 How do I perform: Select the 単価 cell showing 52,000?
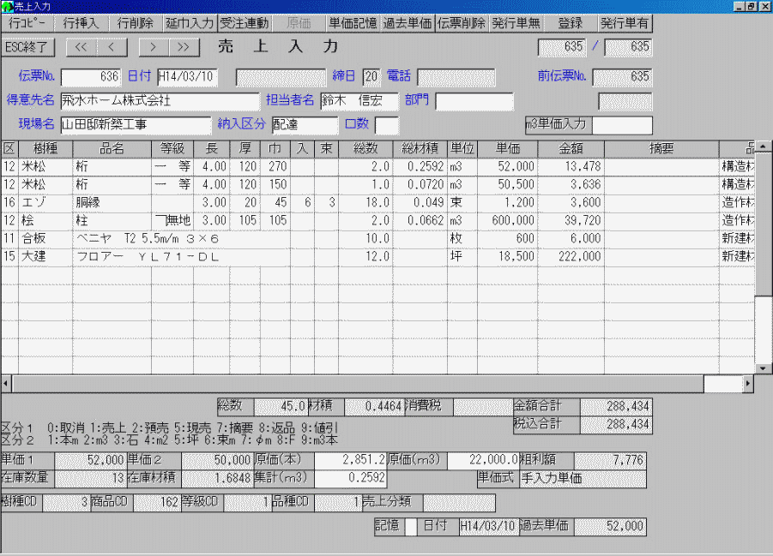507,166
